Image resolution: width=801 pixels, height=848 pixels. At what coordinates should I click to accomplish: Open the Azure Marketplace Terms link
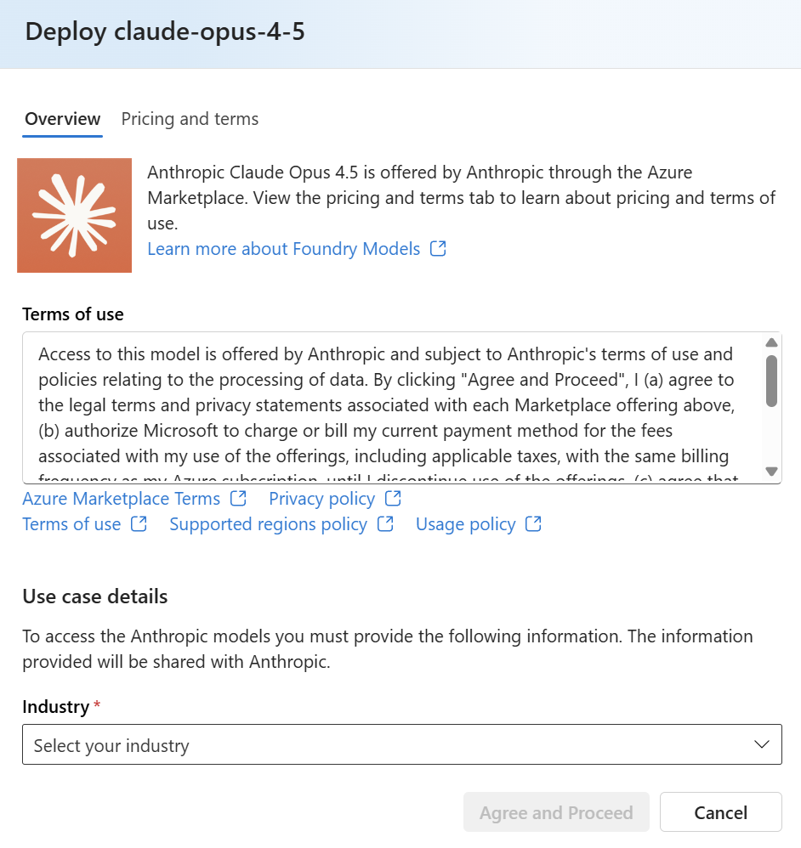pos(122,499)
